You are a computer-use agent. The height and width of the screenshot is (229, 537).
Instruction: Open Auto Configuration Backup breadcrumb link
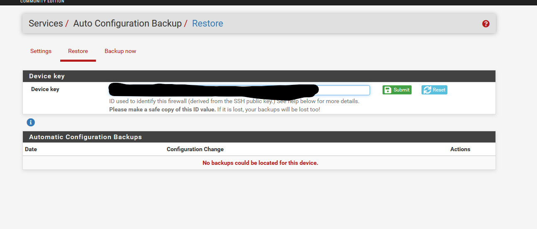pyautogui.click(x=128, y=24)
